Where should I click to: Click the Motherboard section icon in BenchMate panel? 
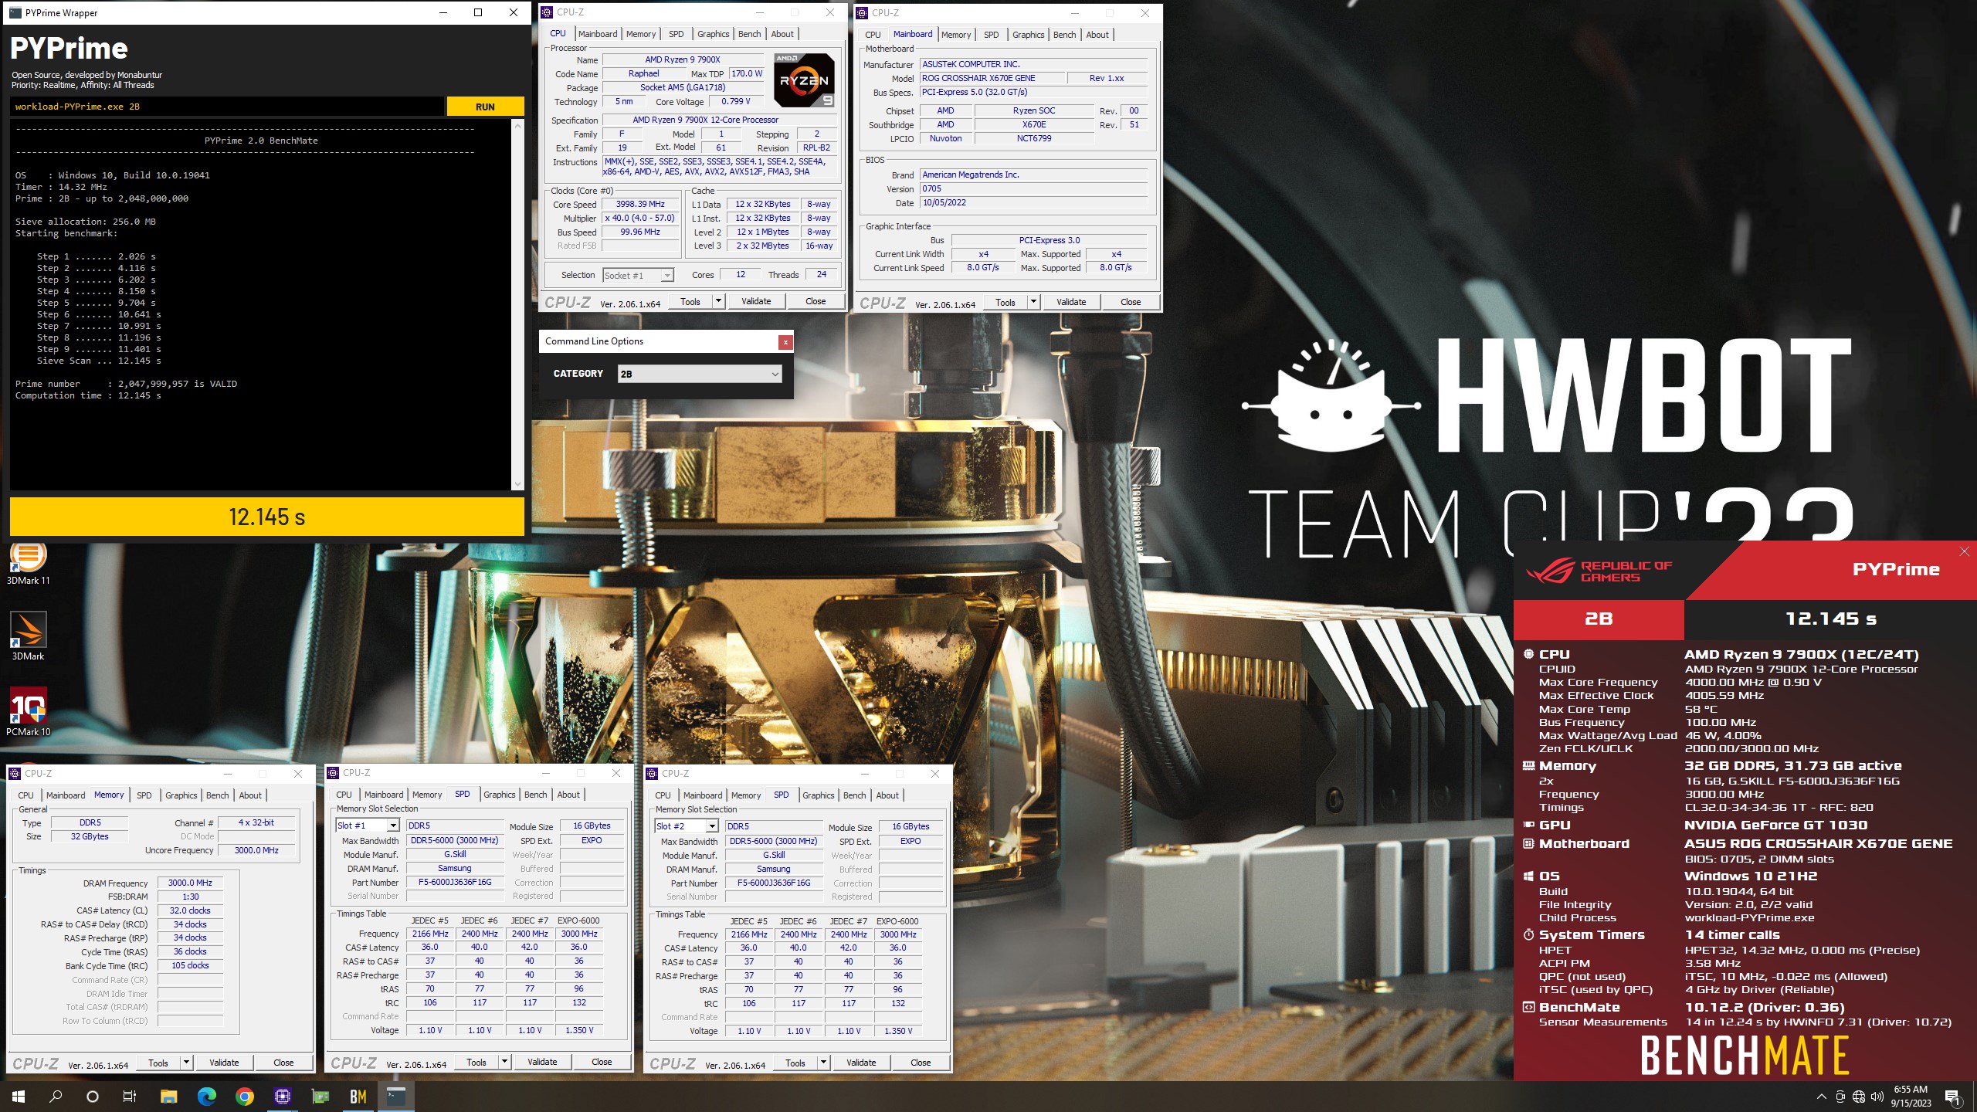coord(1528,844)
